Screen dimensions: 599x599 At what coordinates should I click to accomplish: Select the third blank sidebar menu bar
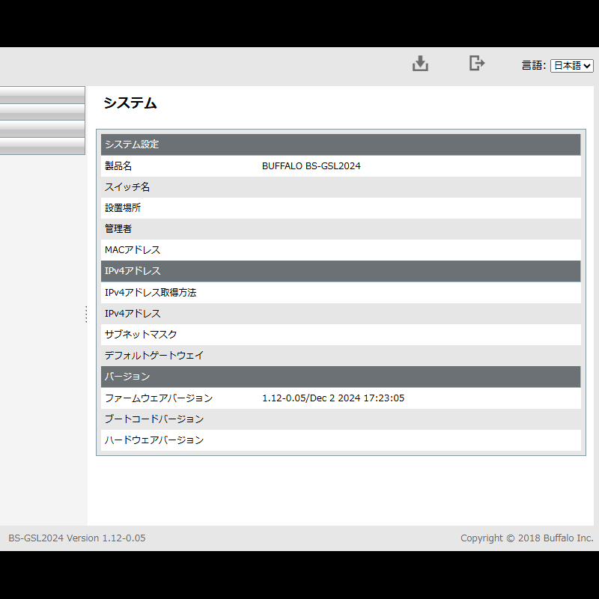[x=42, y=129]
